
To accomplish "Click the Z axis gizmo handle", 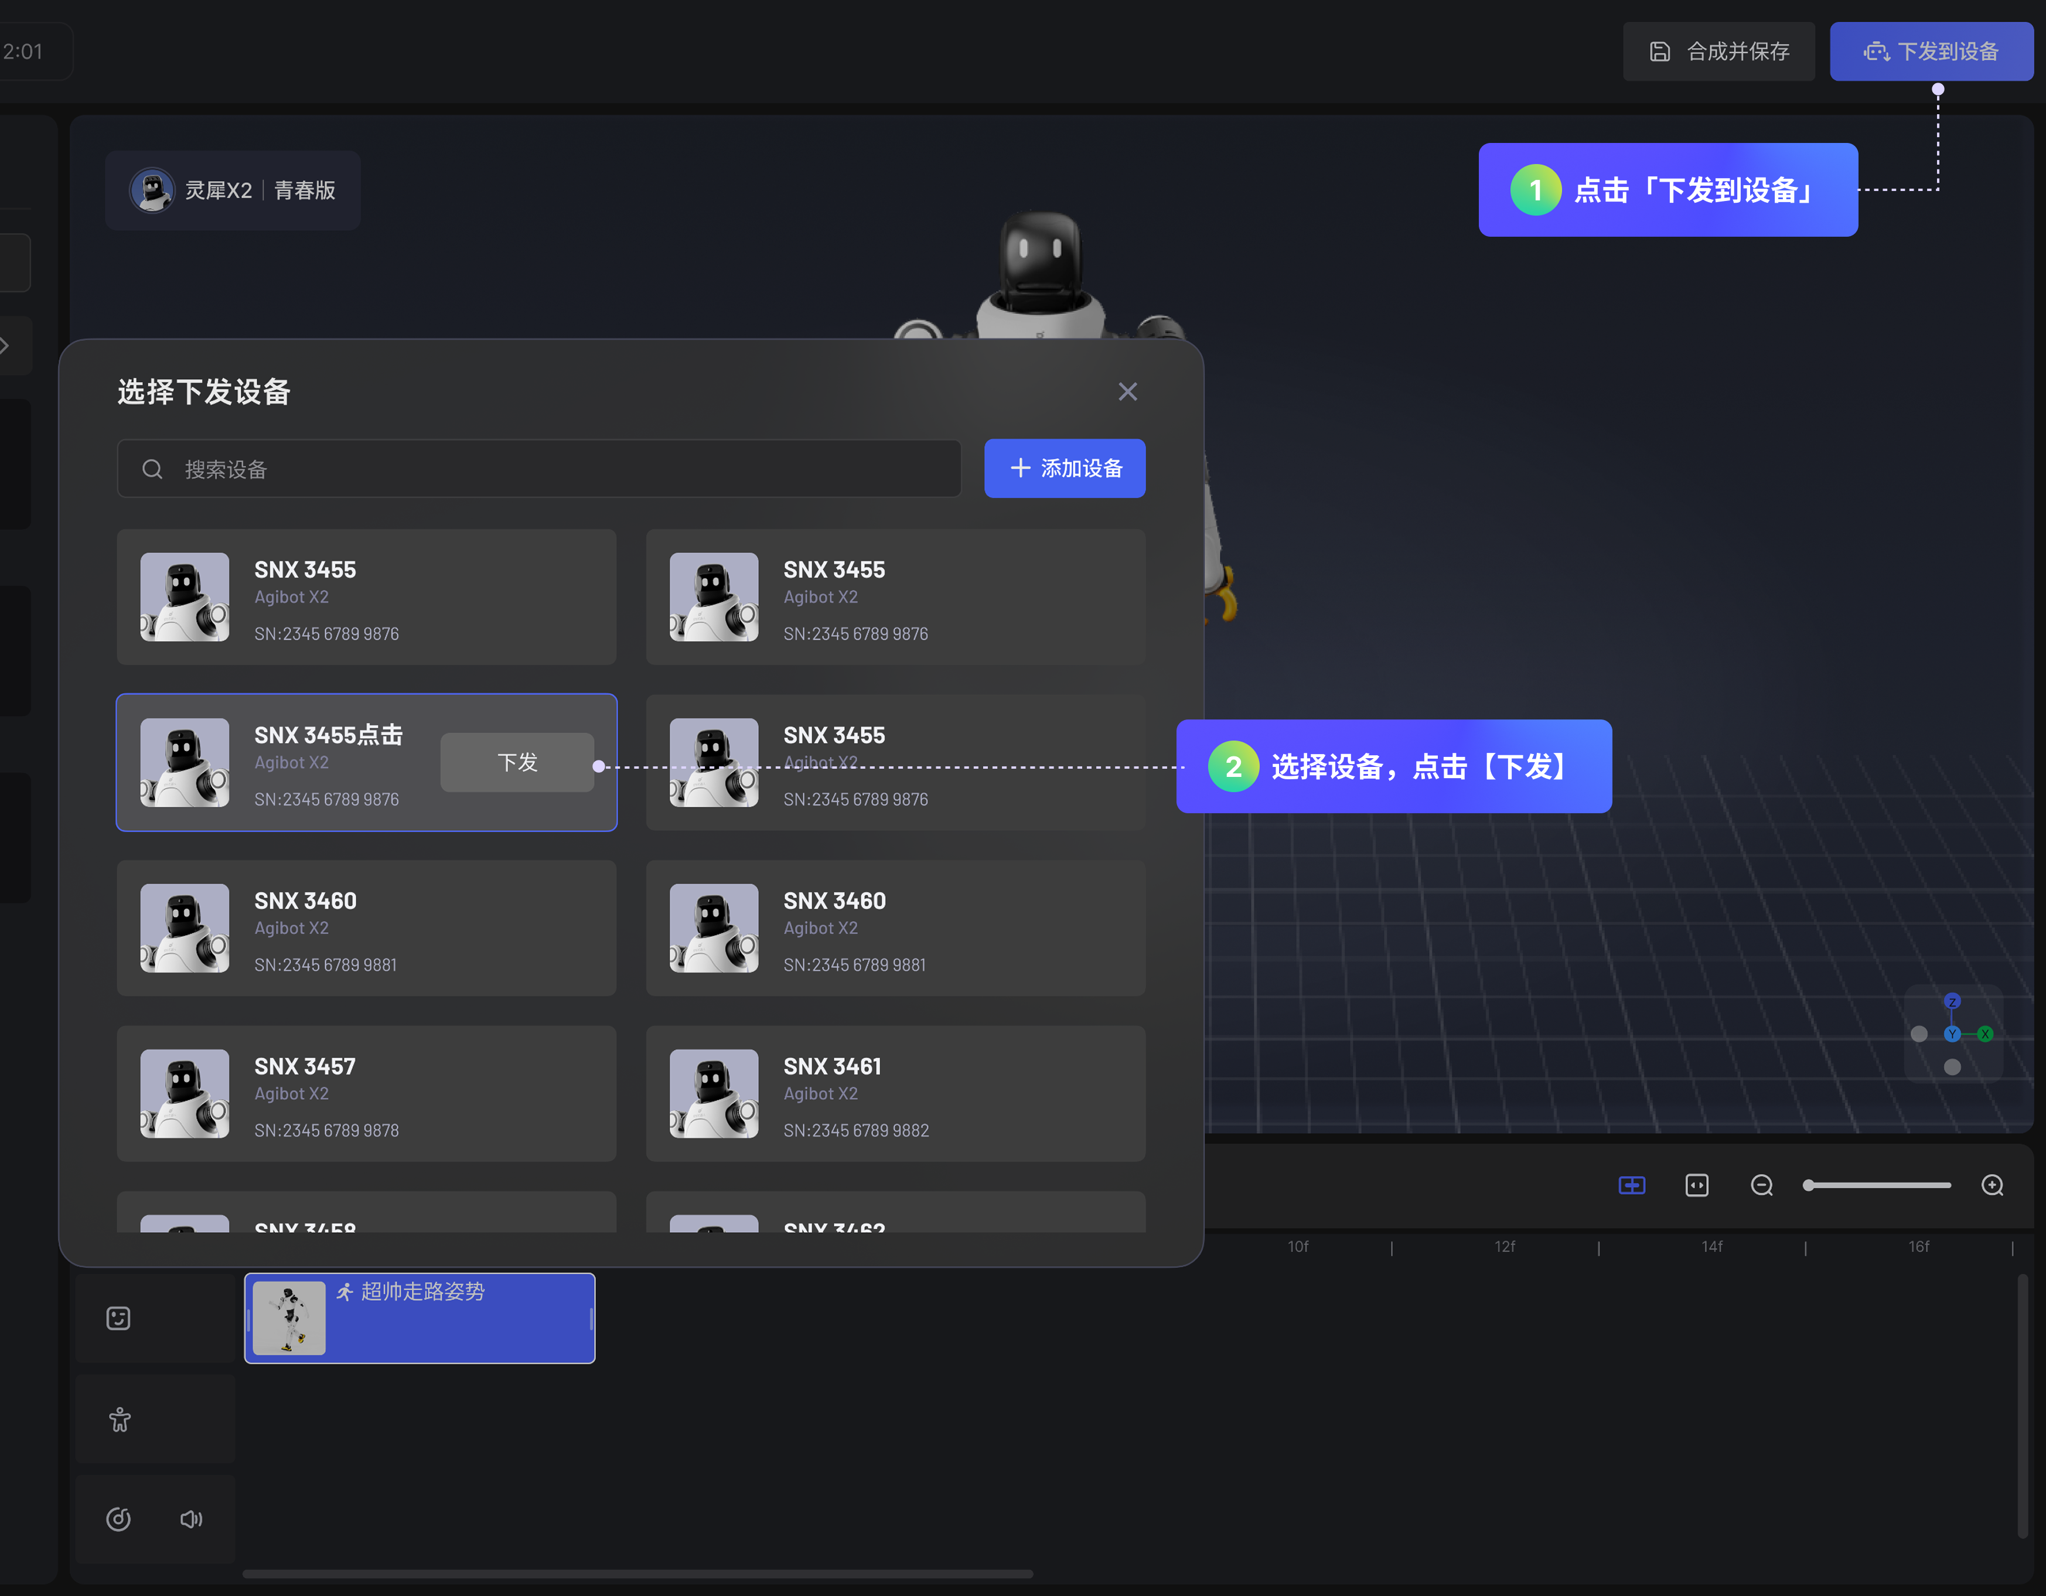I will (x=1952, y=1001).
